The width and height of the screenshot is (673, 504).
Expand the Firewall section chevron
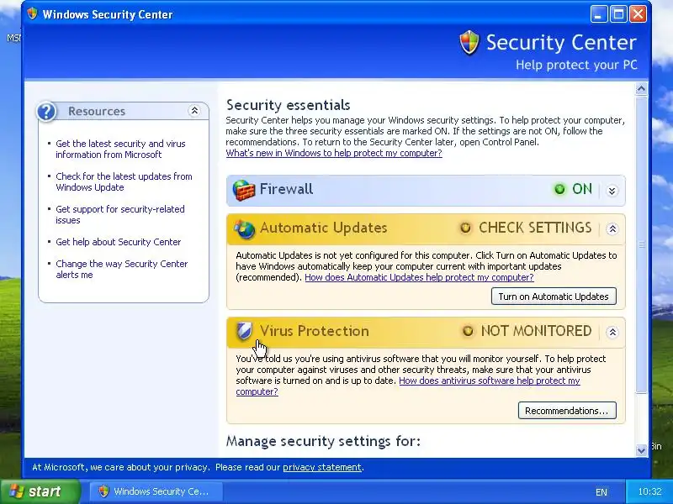pos(612,191)
